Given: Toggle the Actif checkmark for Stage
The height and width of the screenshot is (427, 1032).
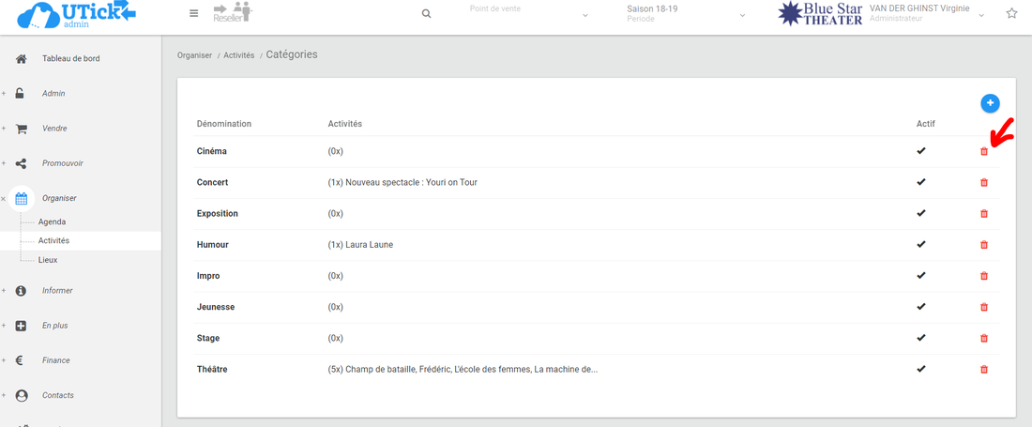Looking at the screenshot, I should [x=921, y=338].
